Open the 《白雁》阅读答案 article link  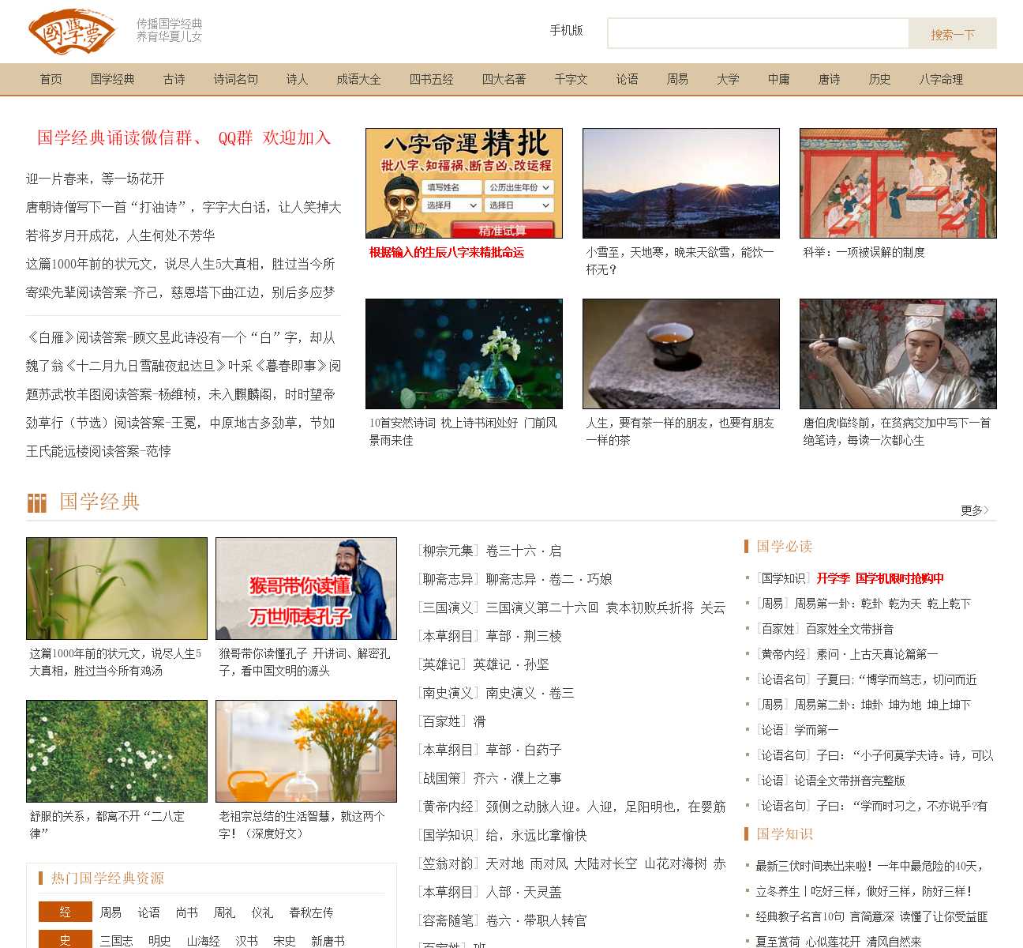click(x=180, y=337)
